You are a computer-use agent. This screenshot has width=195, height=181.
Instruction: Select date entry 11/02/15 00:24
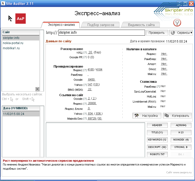click(21, 114)
